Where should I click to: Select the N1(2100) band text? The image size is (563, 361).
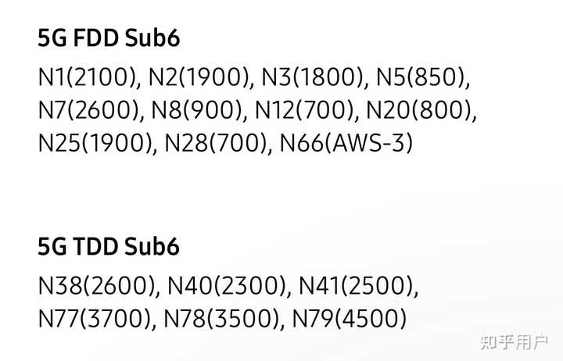tap(88, 78)
